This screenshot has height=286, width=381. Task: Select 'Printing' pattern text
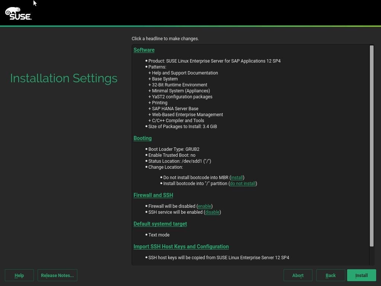(x=160, y=103)
